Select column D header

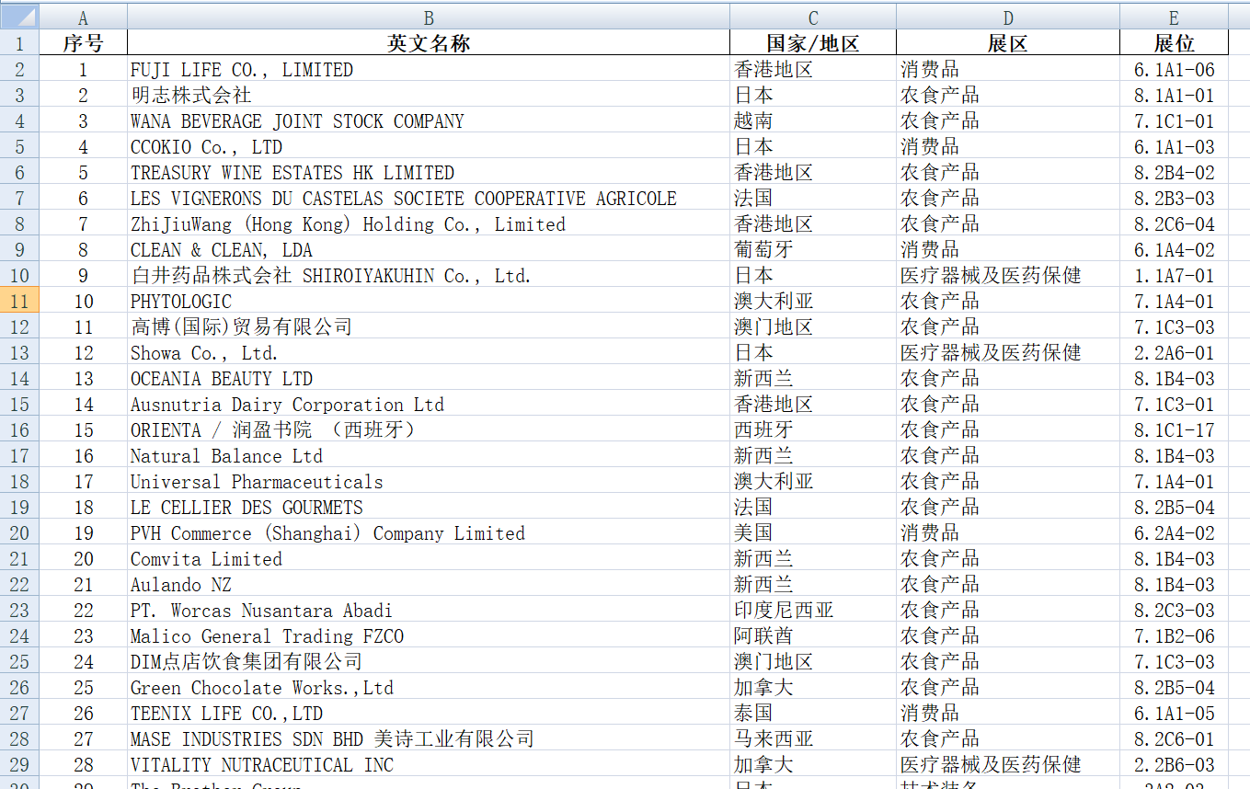[1008, 17]
